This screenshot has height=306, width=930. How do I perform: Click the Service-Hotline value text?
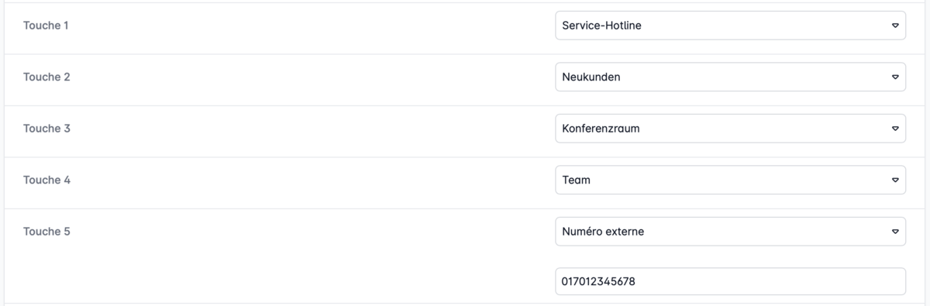tap(601, 26)
